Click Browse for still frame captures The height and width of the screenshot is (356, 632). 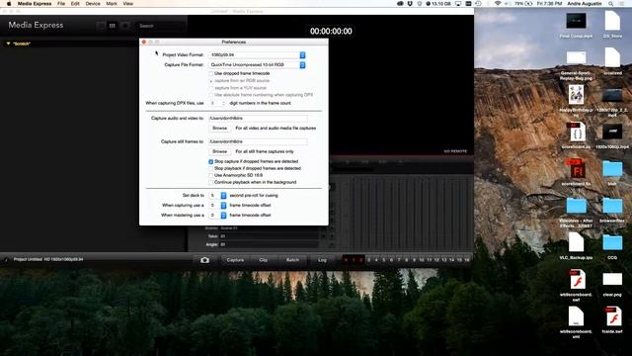pos(219,151)
